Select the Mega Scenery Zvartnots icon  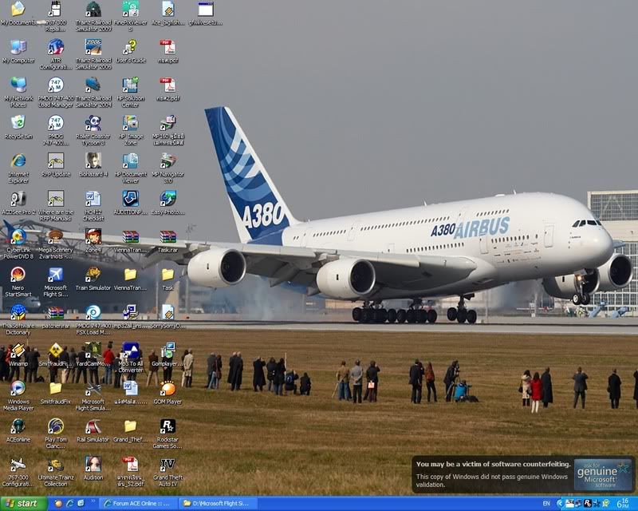[x=56, y=244]
